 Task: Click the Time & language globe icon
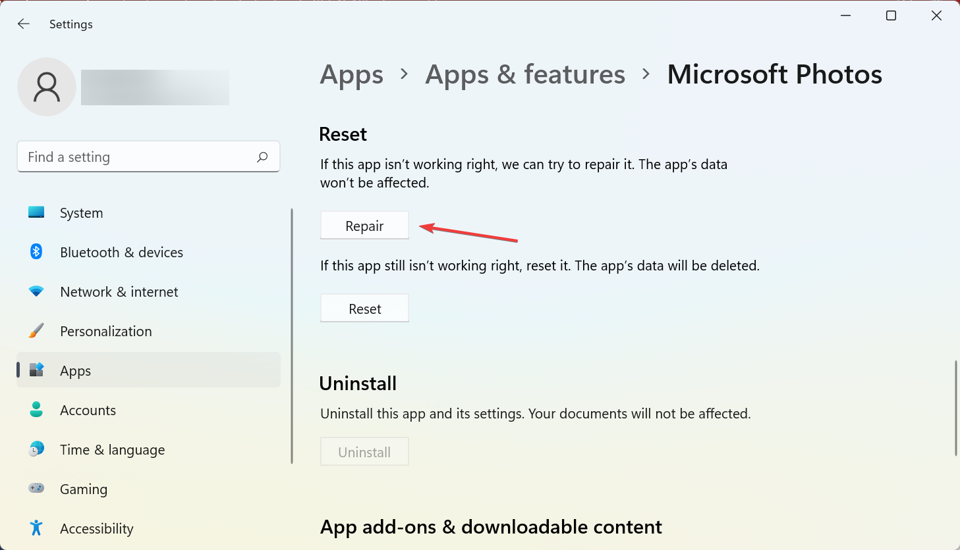coord(36,449)
